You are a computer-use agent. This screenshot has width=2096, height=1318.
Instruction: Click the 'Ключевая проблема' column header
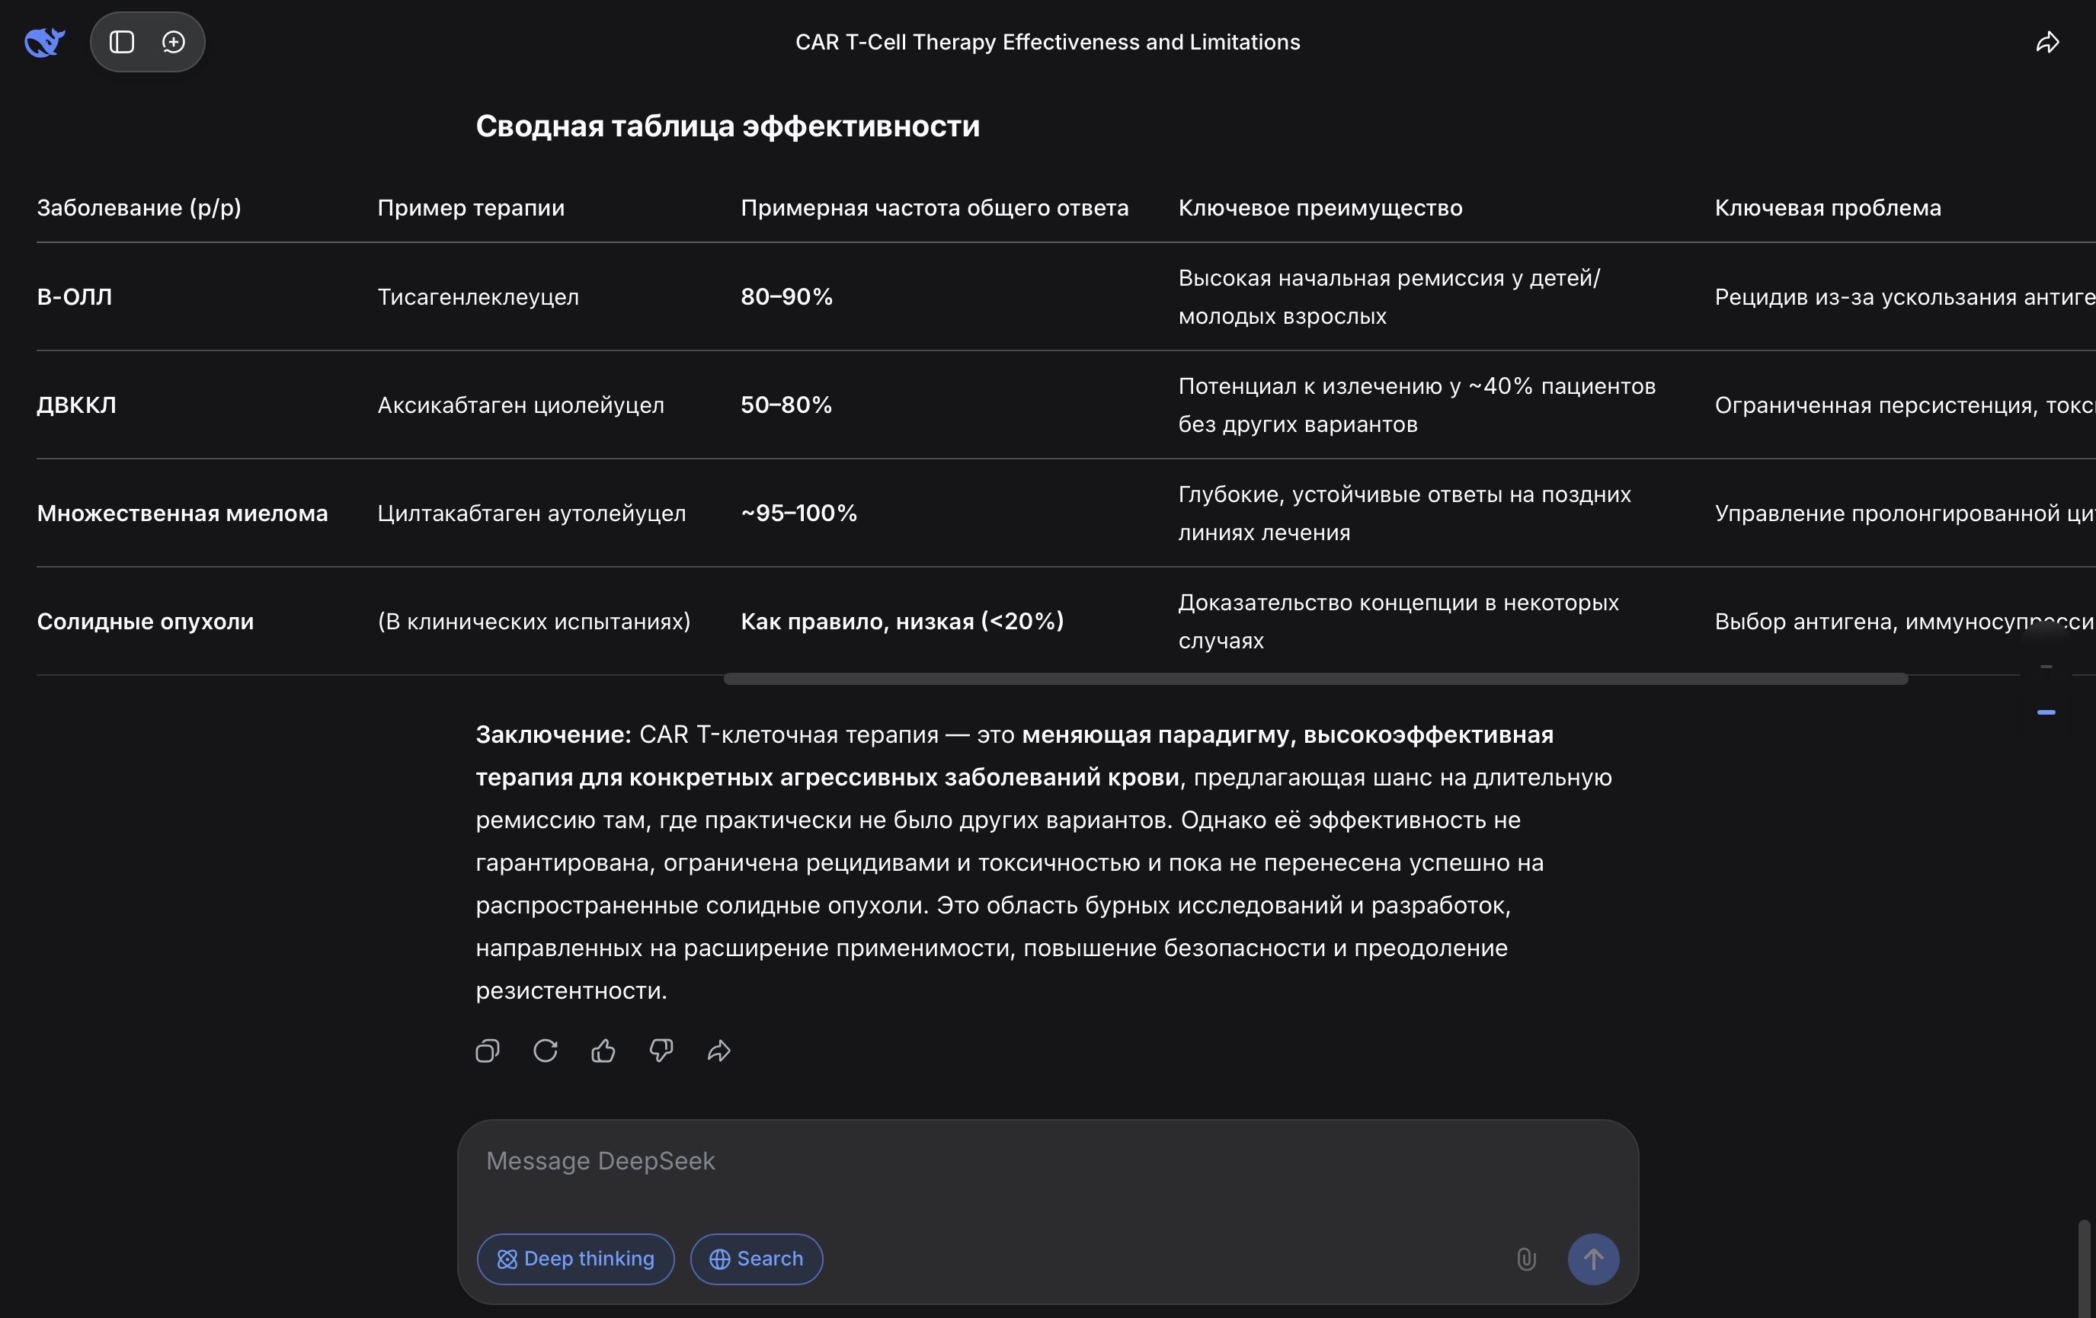tap(1828, 207)
